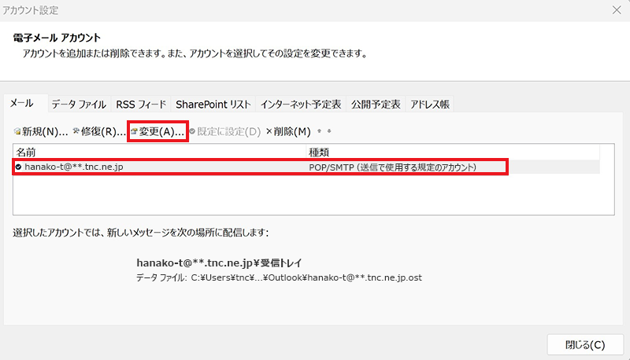Image resolution: width=630 pixels, height=360 pixels.
Task: Click the POP/SMTP account type cell
Action: point(394,167)
